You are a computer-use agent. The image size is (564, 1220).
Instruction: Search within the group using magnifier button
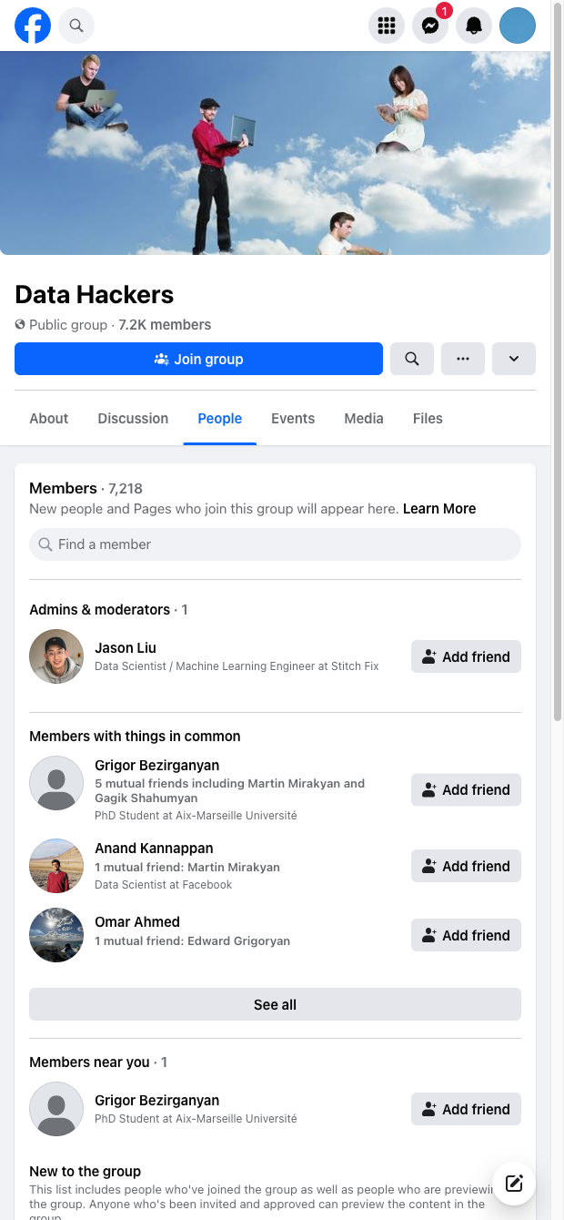[x=412, y=359]
